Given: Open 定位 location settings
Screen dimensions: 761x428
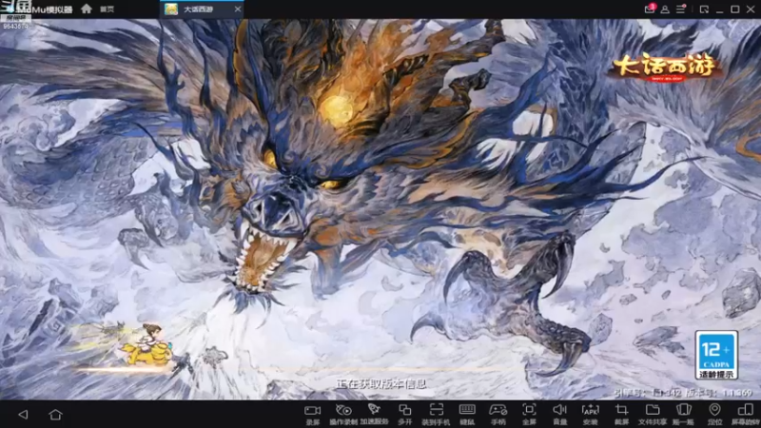Looking at the screenshot, I should pyautogui.click(x=714, y=415).
